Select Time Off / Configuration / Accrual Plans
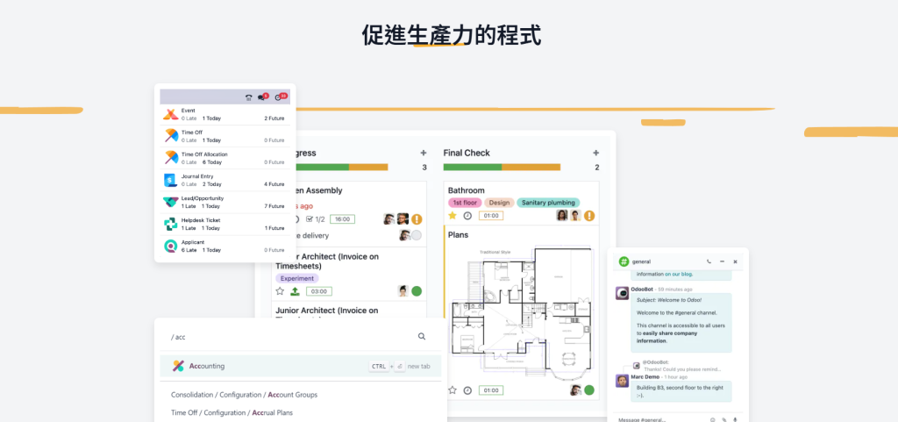The height and width of the screenshot is (422, 898). tap(232, 413)
